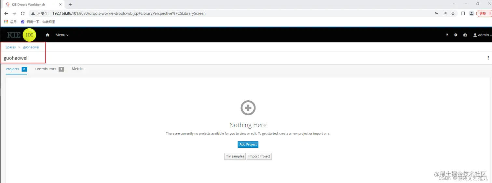Click the large plus circle icon

[x=248, y=107]
